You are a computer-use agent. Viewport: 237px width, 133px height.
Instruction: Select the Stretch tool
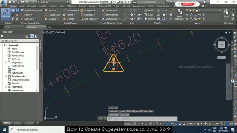tap(150, 19)
